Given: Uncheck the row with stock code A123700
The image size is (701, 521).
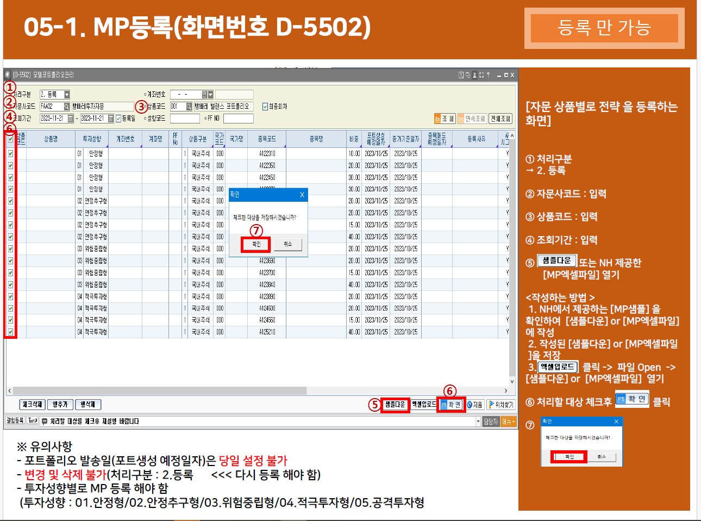Looking at the screenshot, I should click(x=10, y=273).
